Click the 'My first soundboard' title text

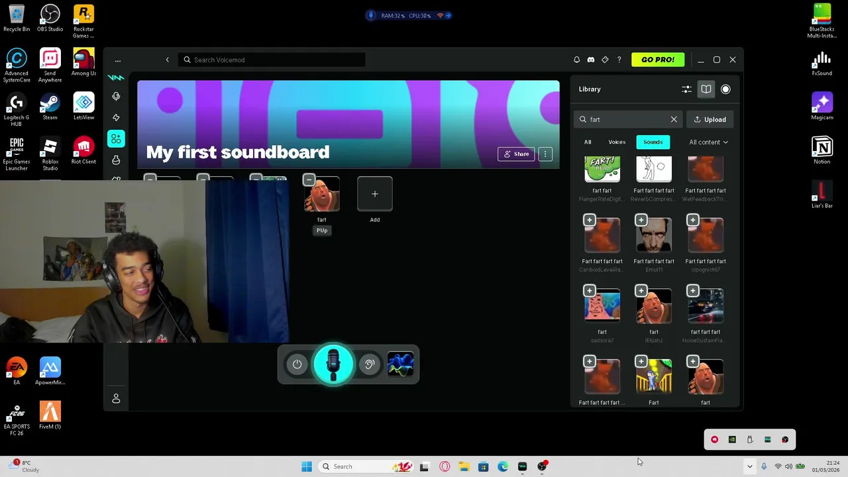pyautogui.click(x=237, y=152)
